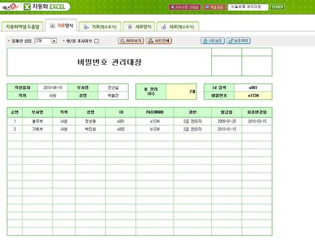The image size is (315, 242).
Task: Click the 예스폼 logo at top left
Action: 10,7
